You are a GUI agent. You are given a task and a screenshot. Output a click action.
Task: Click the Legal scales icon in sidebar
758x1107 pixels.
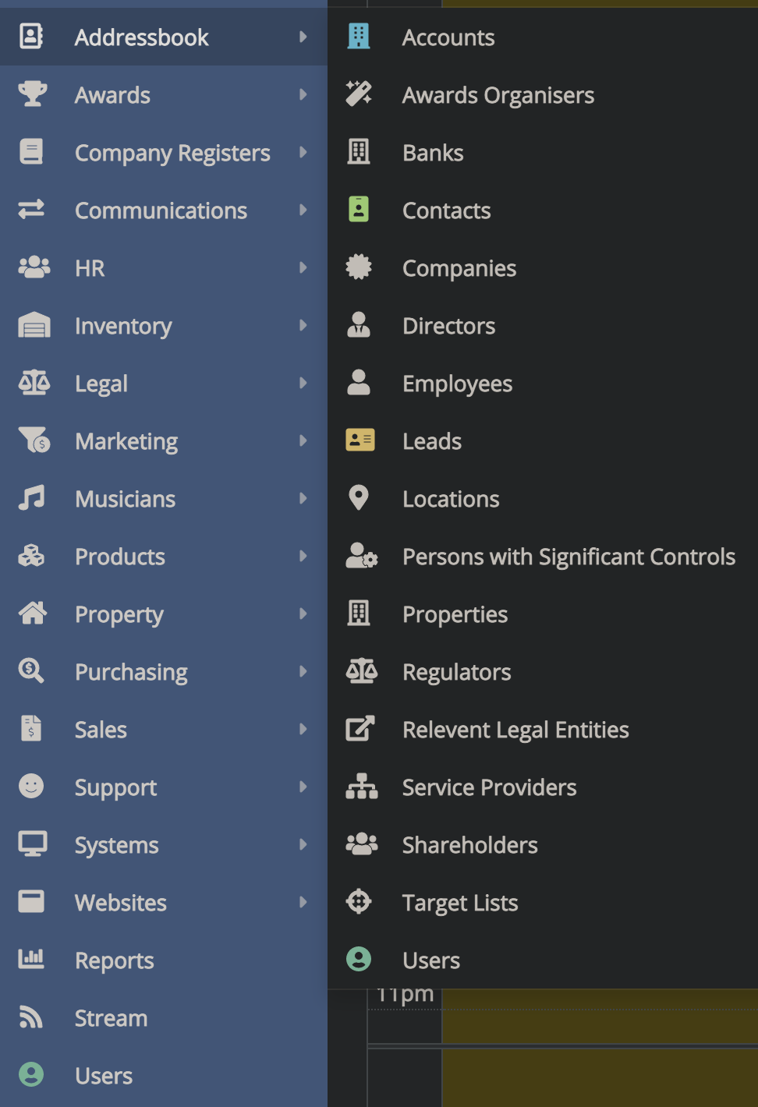[x=34, y=383]
